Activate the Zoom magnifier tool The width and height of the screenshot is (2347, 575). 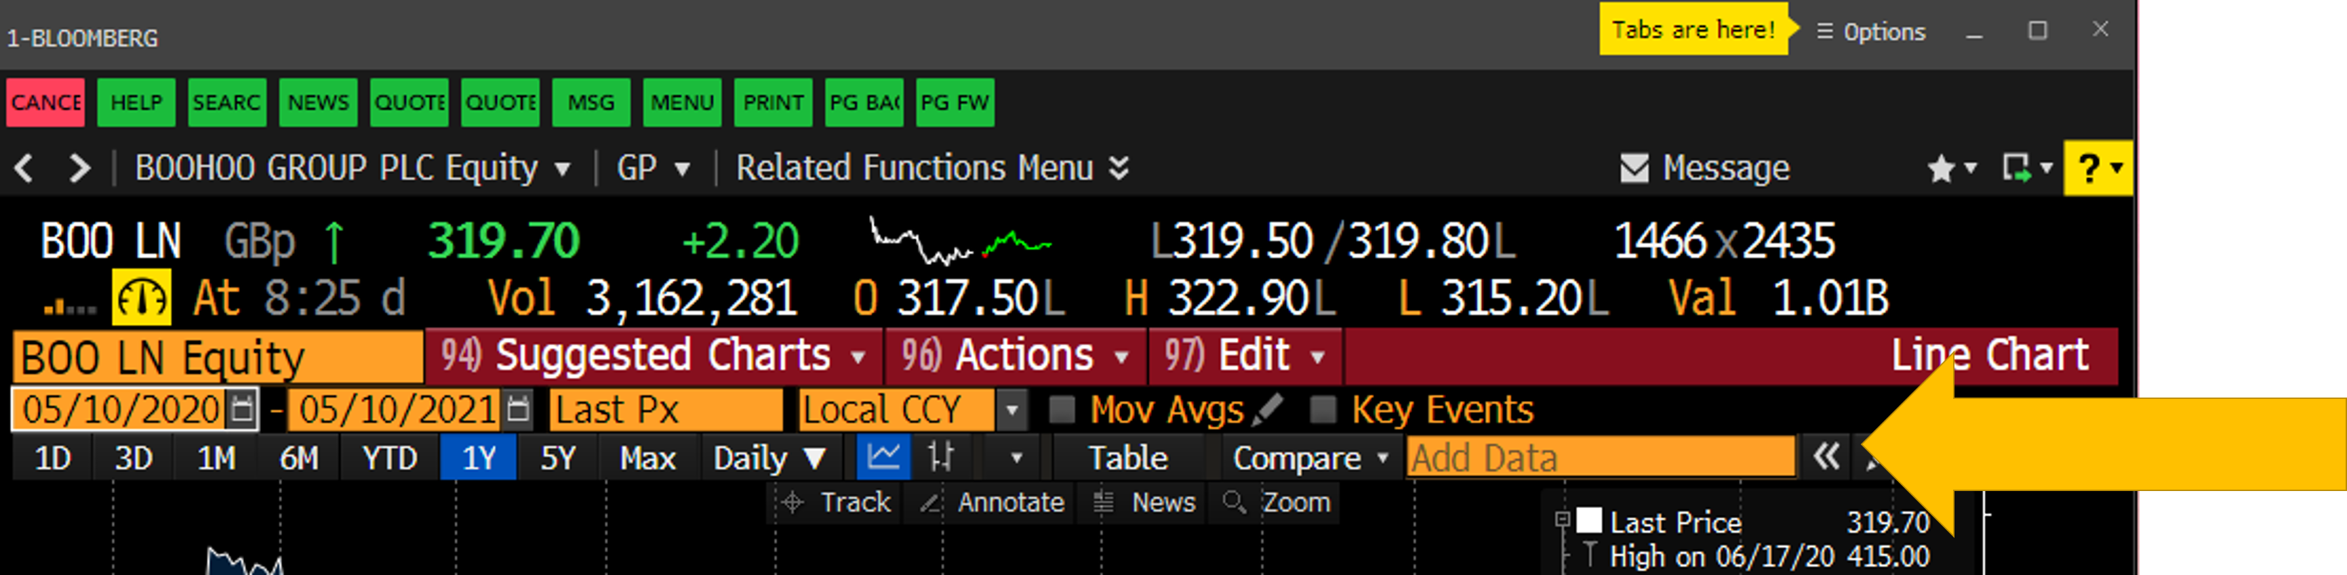click(x=1277, y=503)
